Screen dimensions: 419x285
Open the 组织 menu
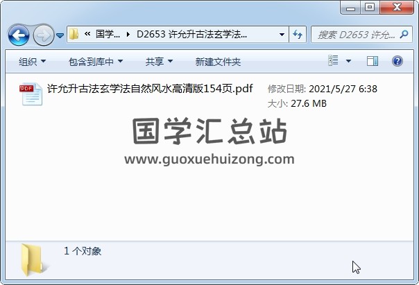[x=32, y=62]
